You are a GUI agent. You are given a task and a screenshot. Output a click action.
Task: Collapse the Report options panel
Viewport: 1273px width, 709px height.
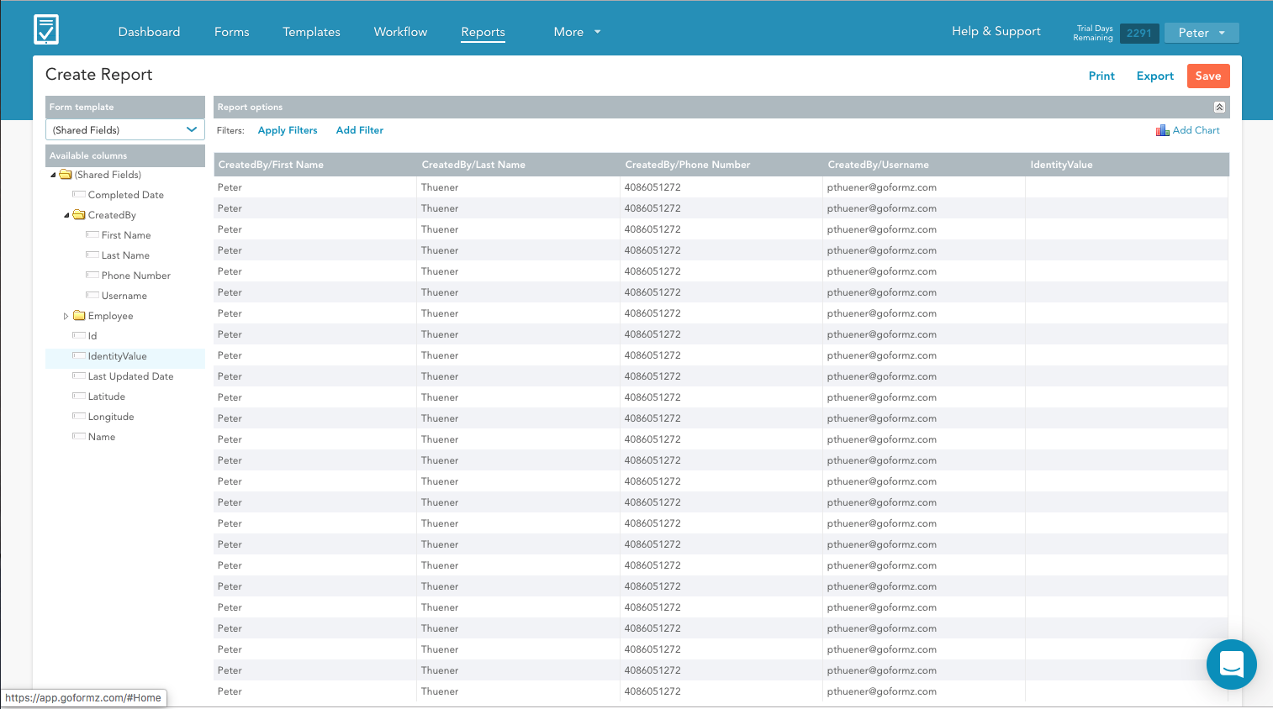click(1219, 107)
